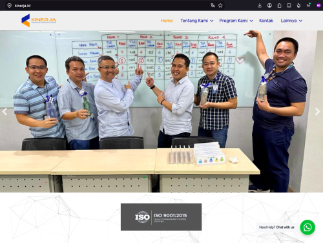Click the Kinerja logo
The height and width of the screenshot is (243, 323).
click(39, 21)
